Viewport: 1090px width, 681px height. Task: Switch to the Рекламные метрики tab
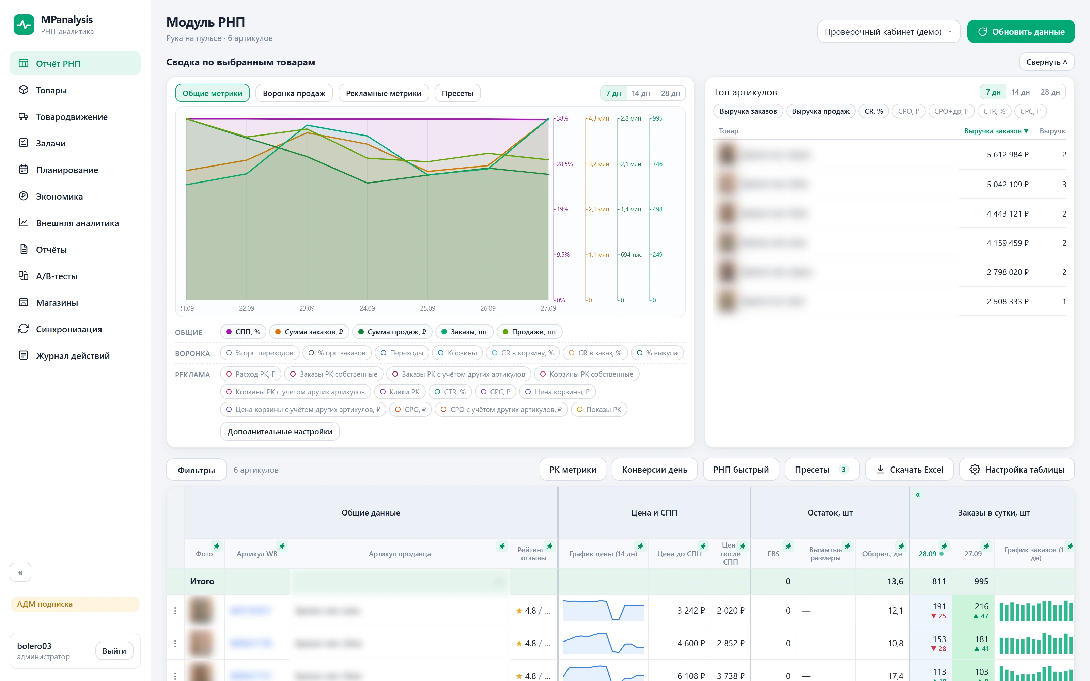383,93
